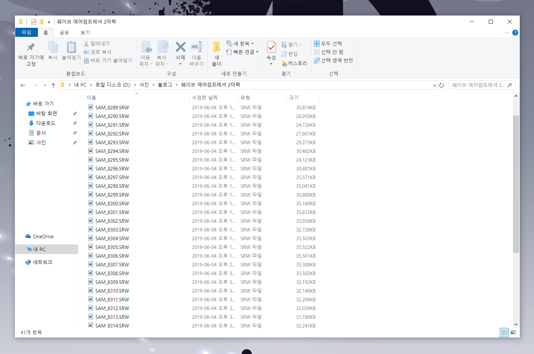Refresh the folder with the refresh icon
Image resolution: width=534 pixels, height=354 pixels.
point(441,85)
